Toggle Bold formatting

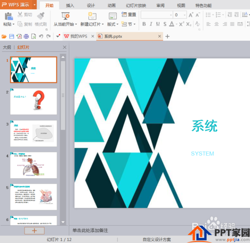pos(144,24)
